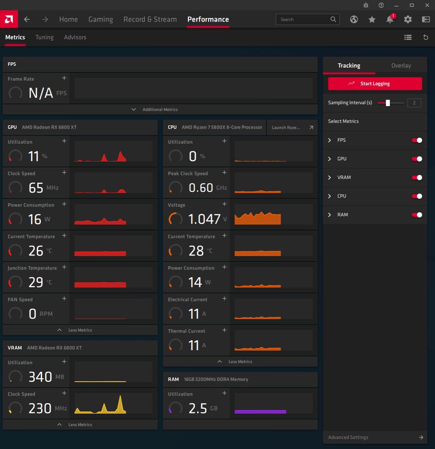Click the Start Logging button
The width and height of the screenshot is (435, 449).
[x=375, y=84]
